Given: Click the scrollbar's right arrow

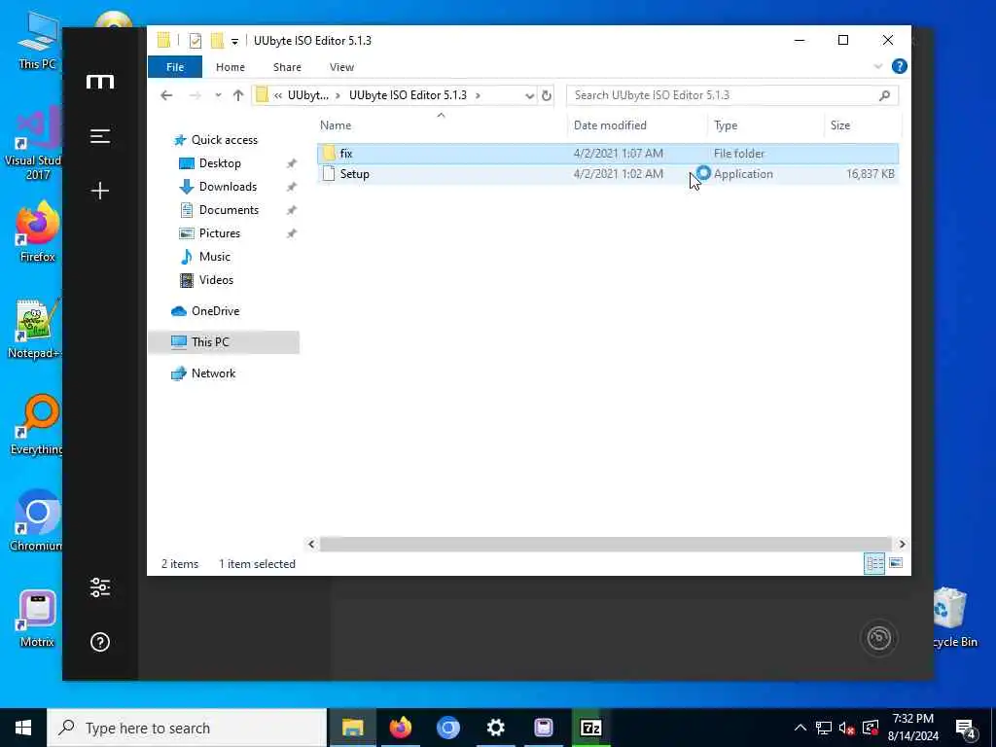Looking at the screenshot, I should point(902,545).
